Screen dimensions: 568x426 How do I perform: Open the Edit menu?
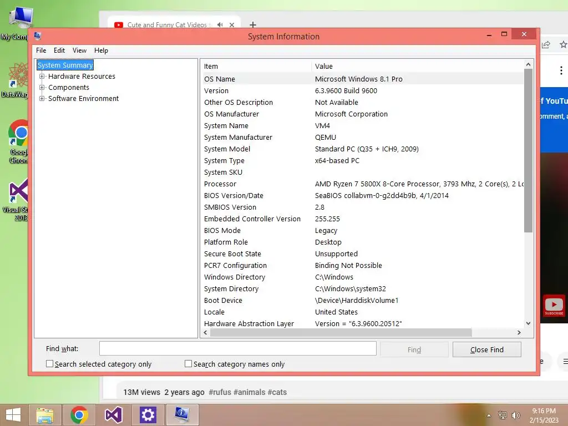click(59, 50)
